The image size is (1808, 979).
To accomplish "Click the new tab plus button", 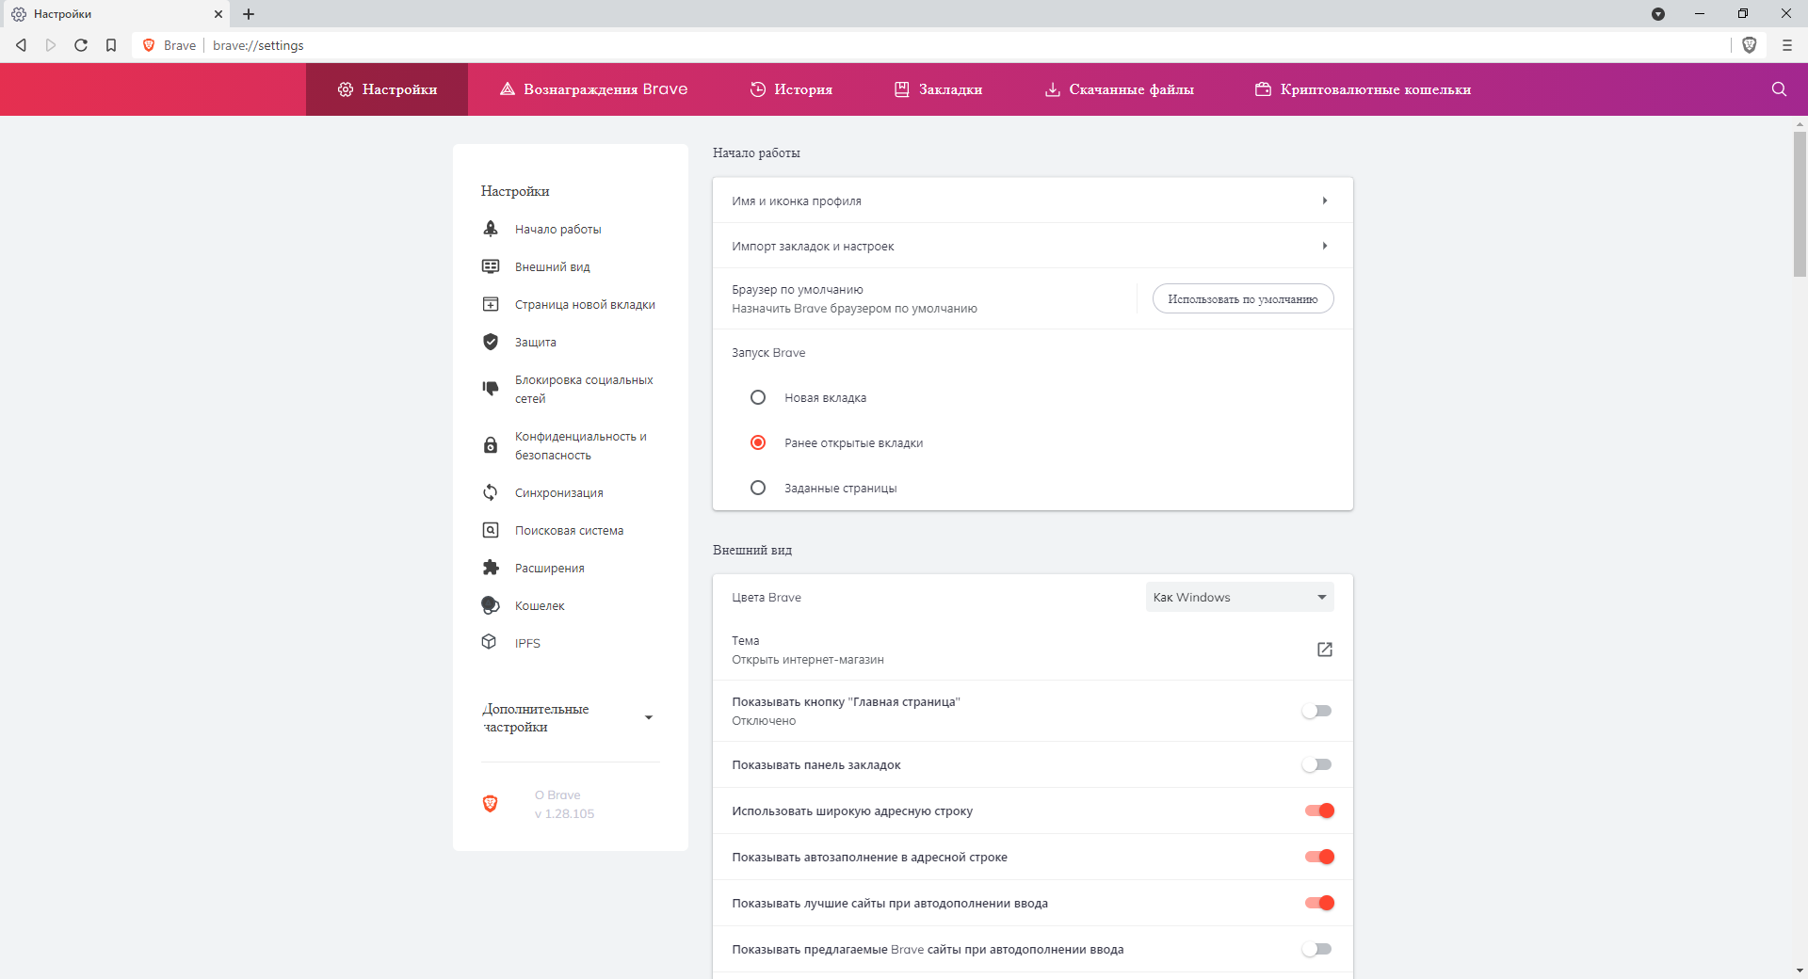I will point(249,14).
